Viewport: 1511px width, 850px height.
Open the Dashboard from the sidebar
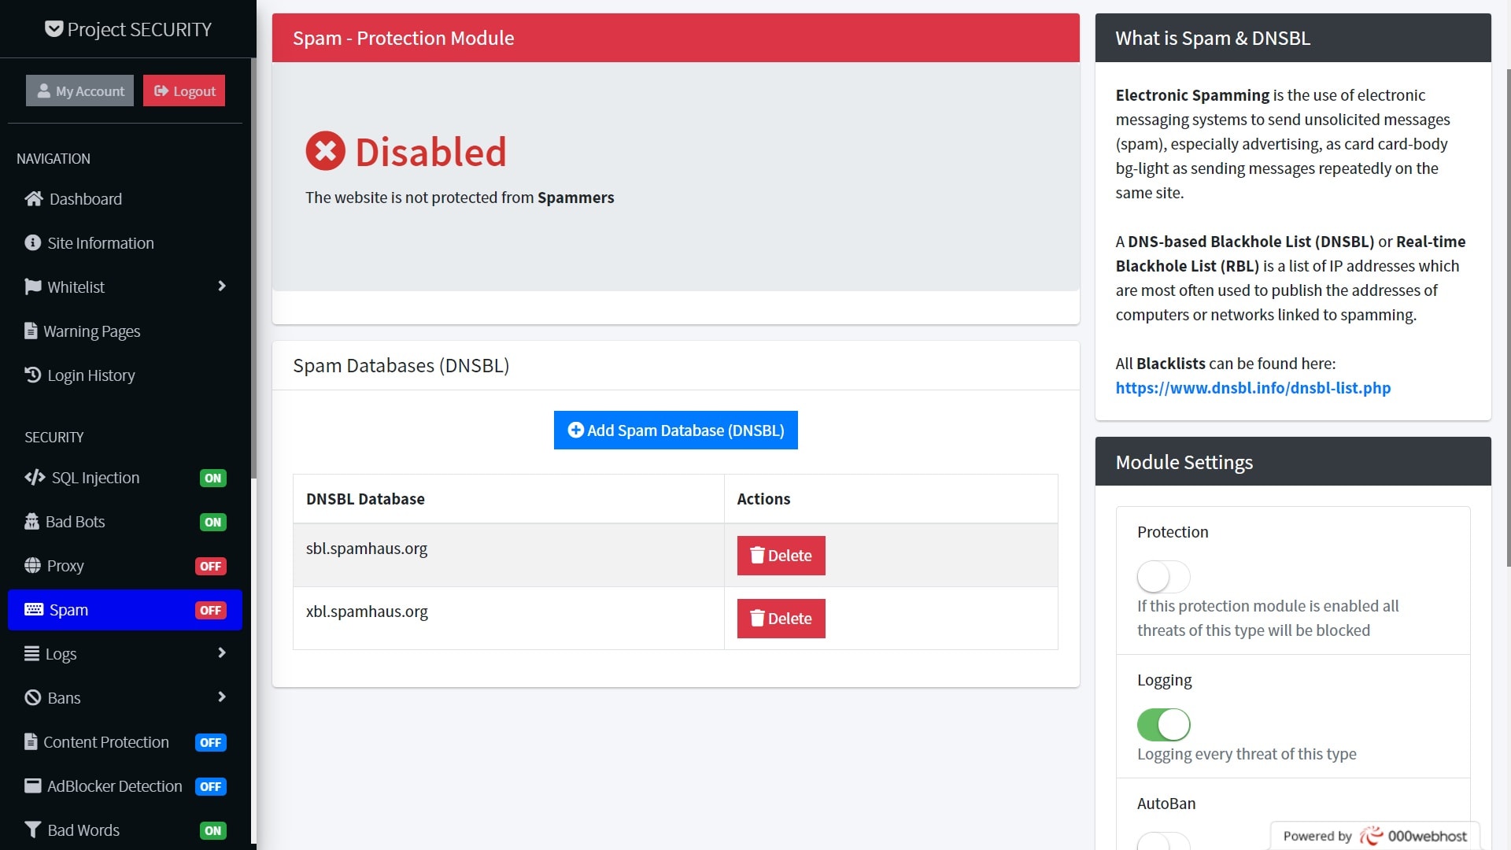click(84, 198)
